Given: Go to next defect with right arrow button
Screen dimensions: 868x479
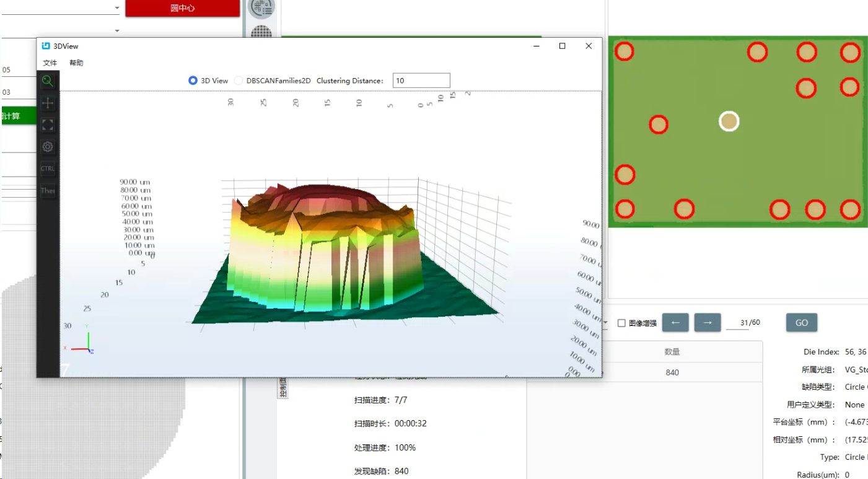Looking at the screenshot, I should 708,322.
